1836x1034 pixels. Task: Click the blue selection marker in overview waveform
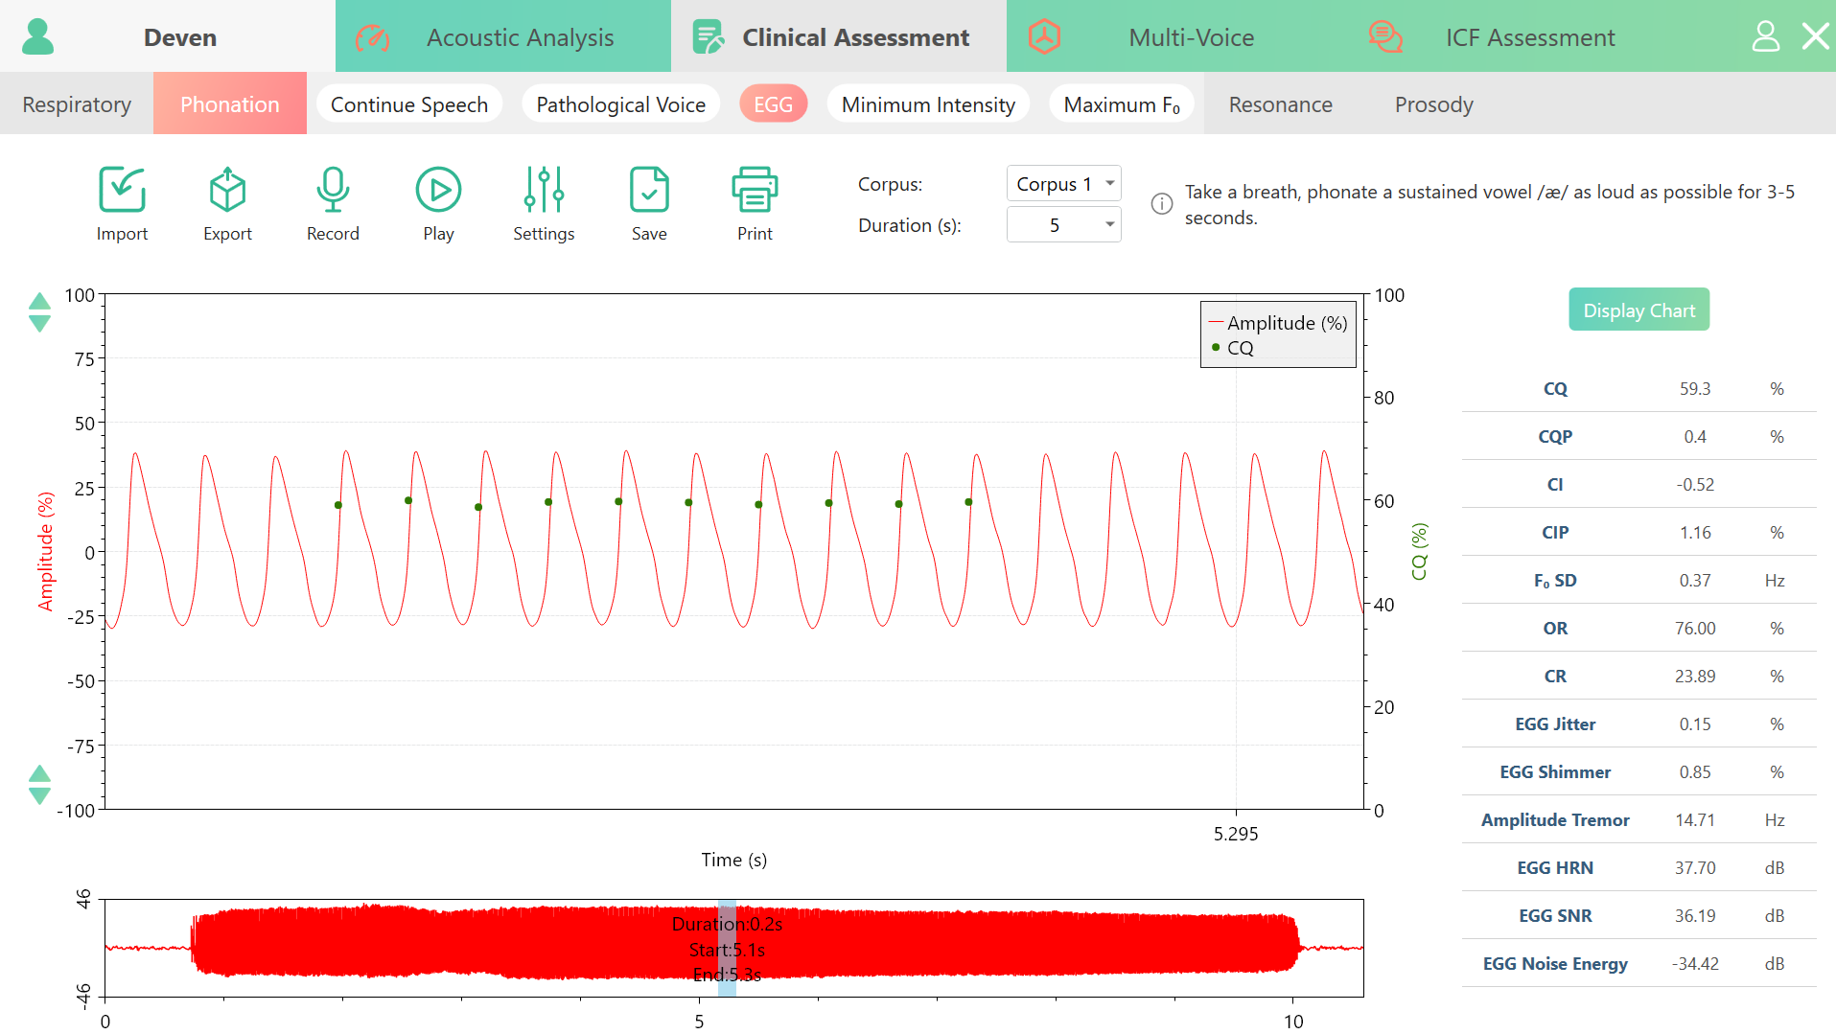point(727,948)
